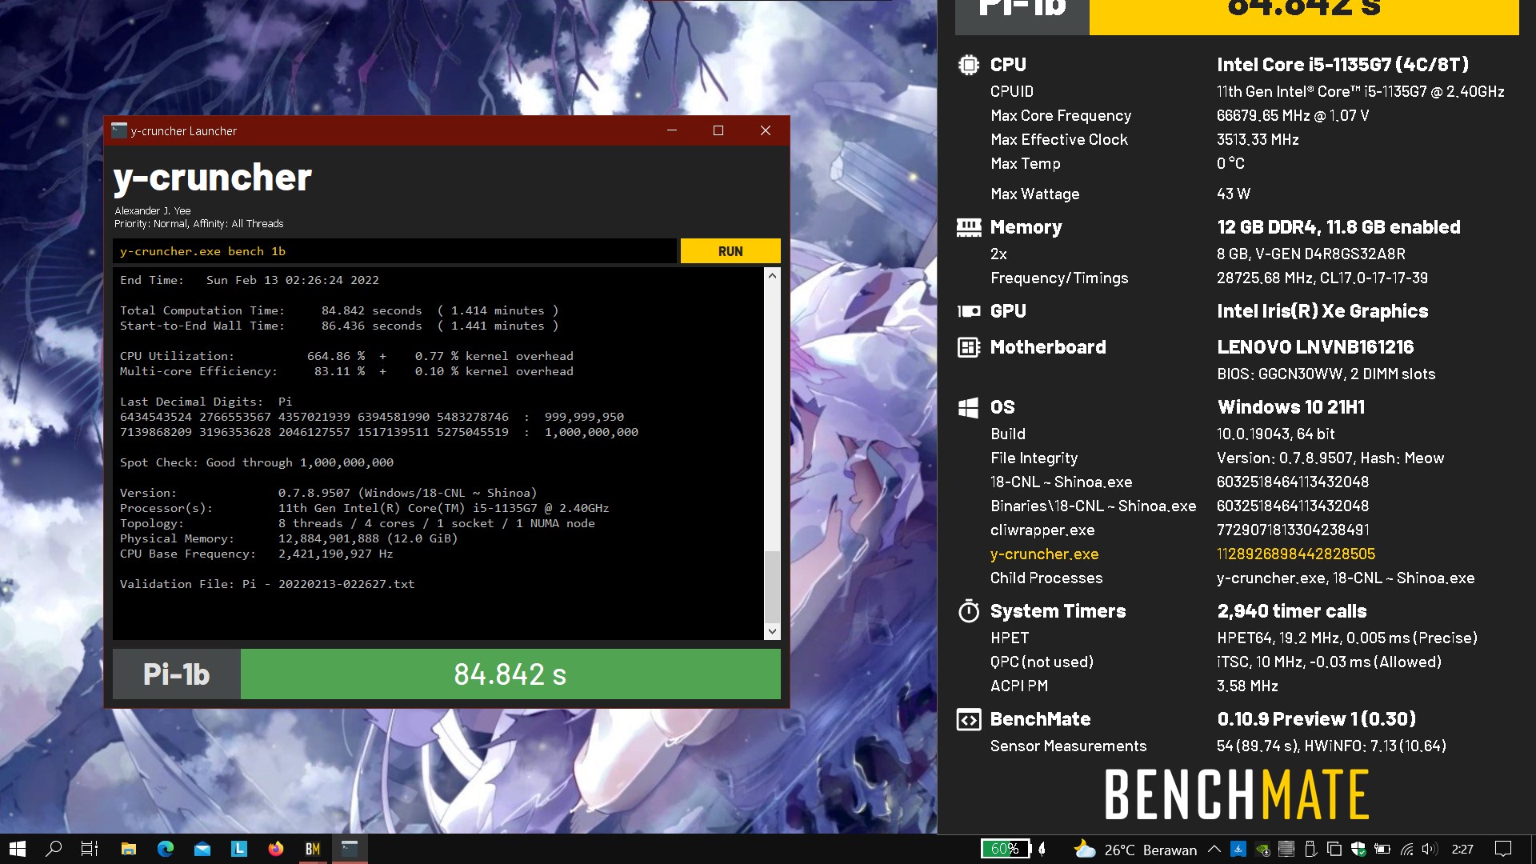
Task: Expand the hidden system tray icons chevron
Action: click(x=1214, y=849)
